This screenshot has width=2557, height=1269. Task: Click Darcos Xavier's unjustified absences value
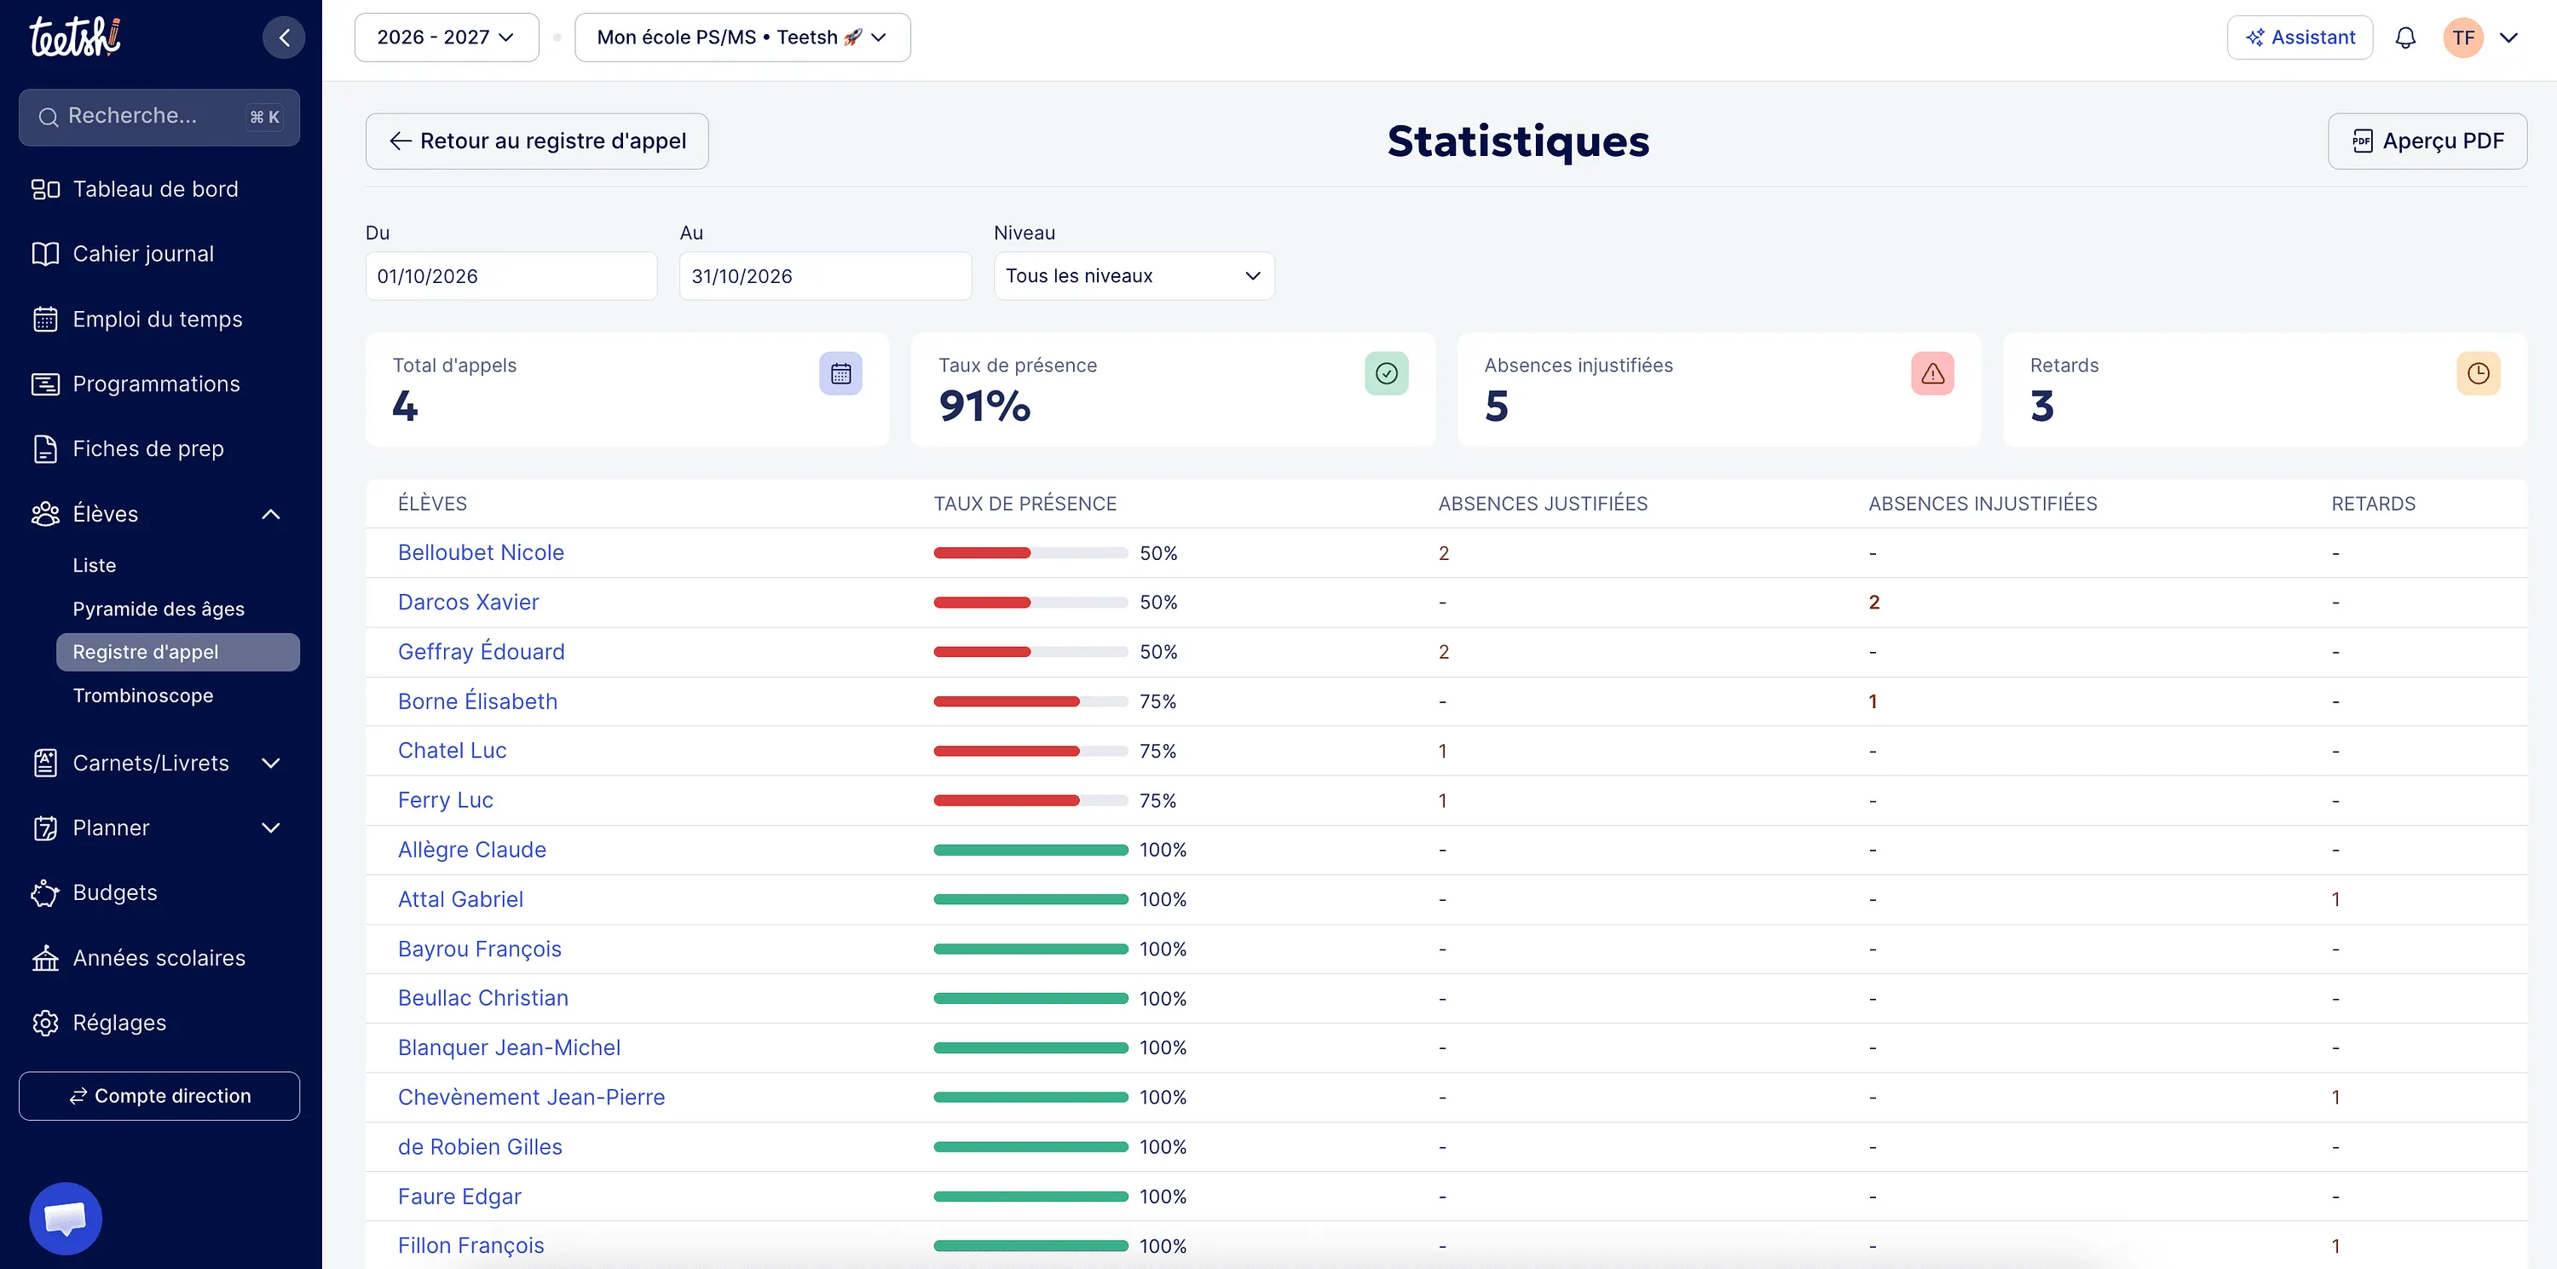tap(1874, 603)
